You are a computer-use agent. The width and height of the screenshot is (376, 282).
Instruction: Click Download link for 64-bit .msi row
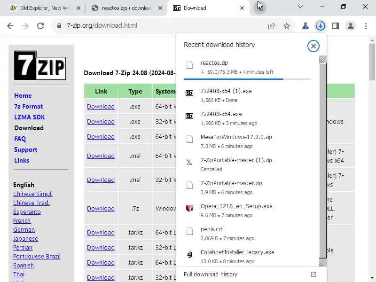[x=101, y=156]
